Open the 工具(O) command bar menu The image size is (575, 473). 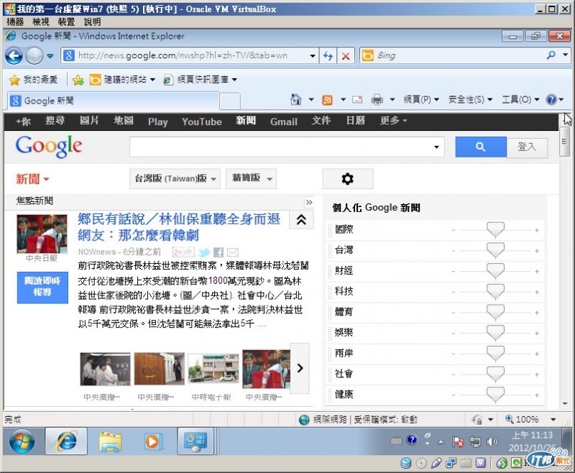[x=520, y=100]
